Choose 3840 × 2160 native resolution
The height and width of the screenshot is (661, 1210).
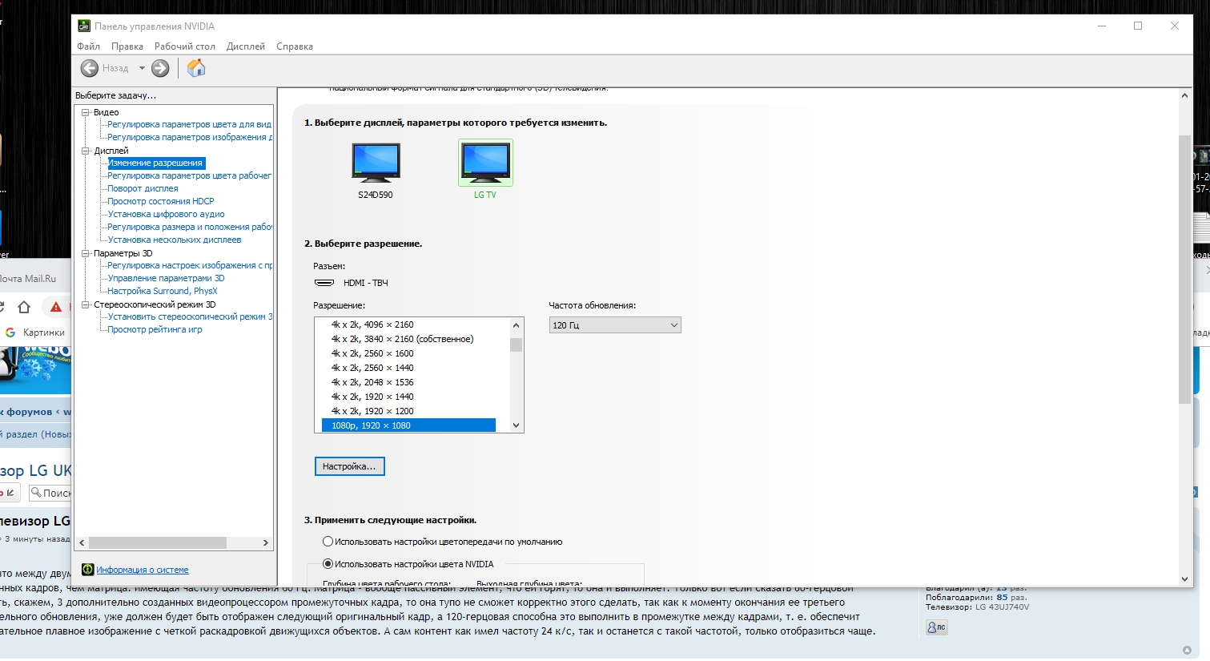point(402,339)
